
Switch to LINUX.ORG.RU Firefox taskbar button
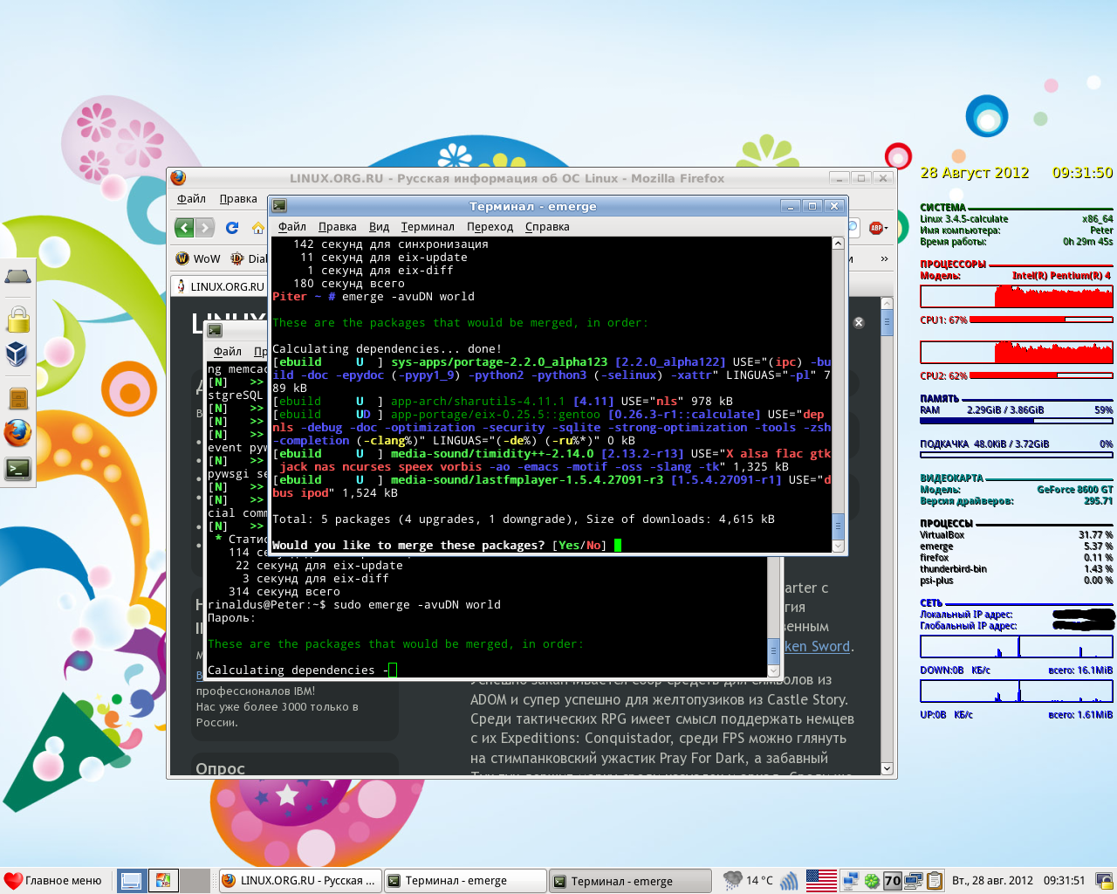coord(300,880)
